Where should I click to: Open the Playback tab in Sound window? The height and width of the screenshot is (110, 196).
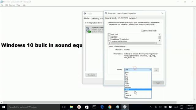tap(87, 18)
